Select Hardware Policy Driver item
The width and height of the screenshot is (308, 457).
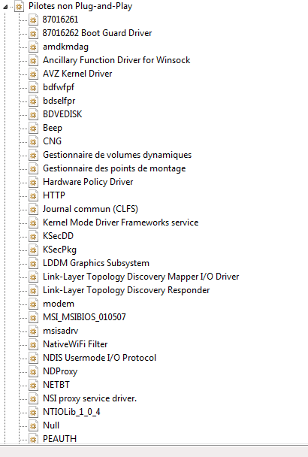(x=88, y=182)
